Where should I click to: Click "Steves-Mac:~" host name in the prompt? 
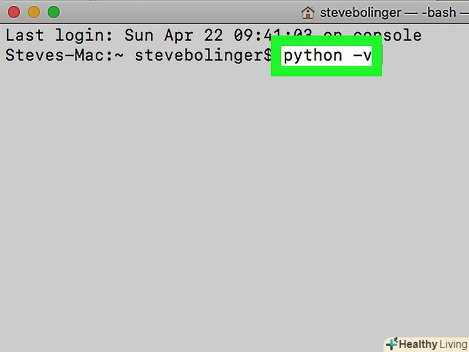pyautogui.click(x=63, y=55)
